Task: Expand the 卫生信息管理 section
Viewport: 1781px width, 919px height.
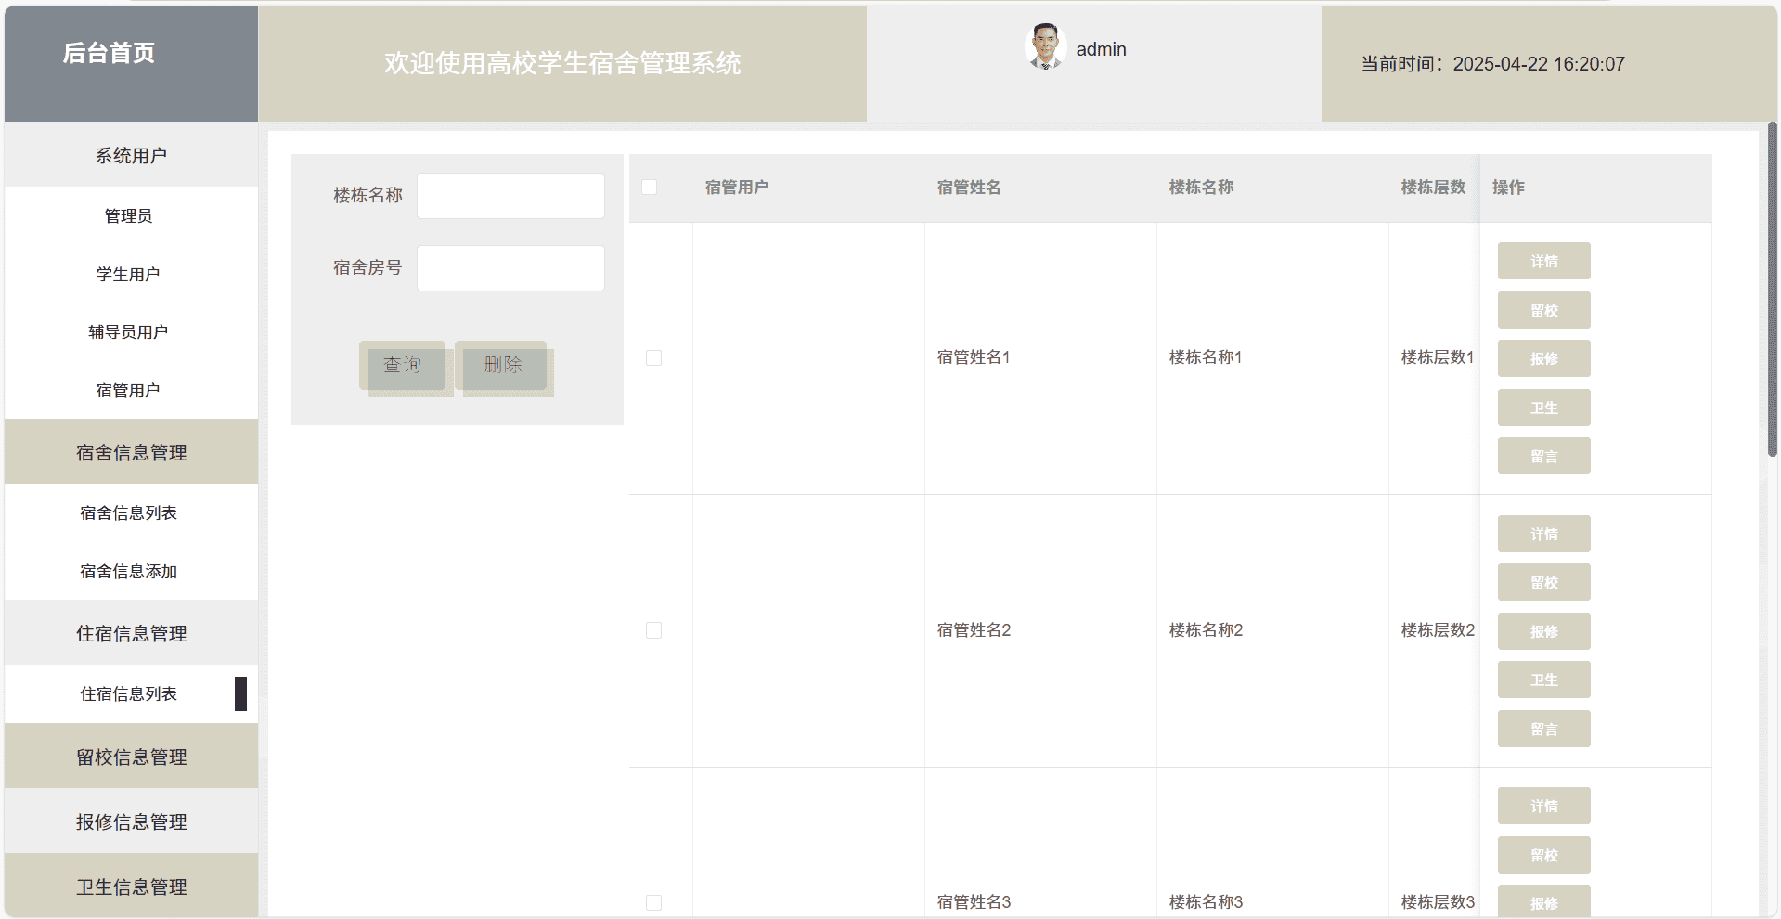Action: [131, 887]
